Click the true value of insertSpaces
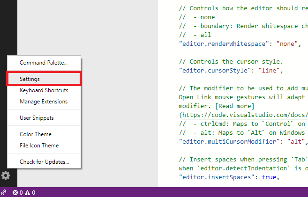Screen dimensions: 308x197 [269, 177]
